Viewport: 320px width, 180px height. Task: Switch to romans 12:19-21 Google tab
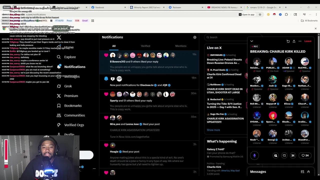pos(263,7)
